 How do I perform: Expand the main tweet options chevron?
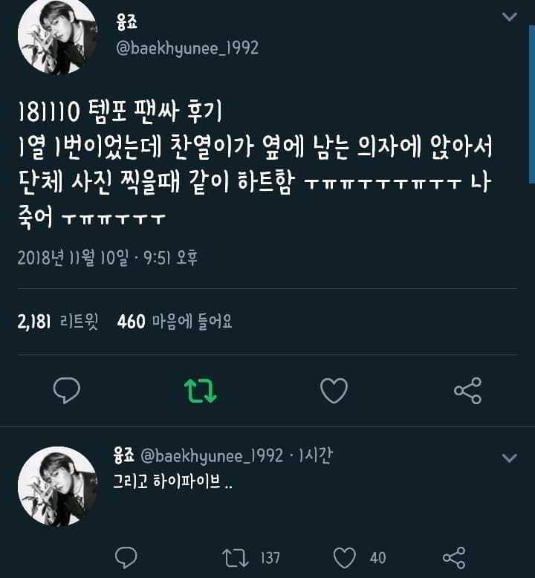509,16
